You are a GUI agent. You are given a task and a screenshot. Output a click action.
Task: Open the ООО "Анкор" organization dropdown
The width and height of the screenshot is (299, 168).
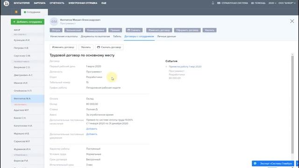[x=287, y=3]
